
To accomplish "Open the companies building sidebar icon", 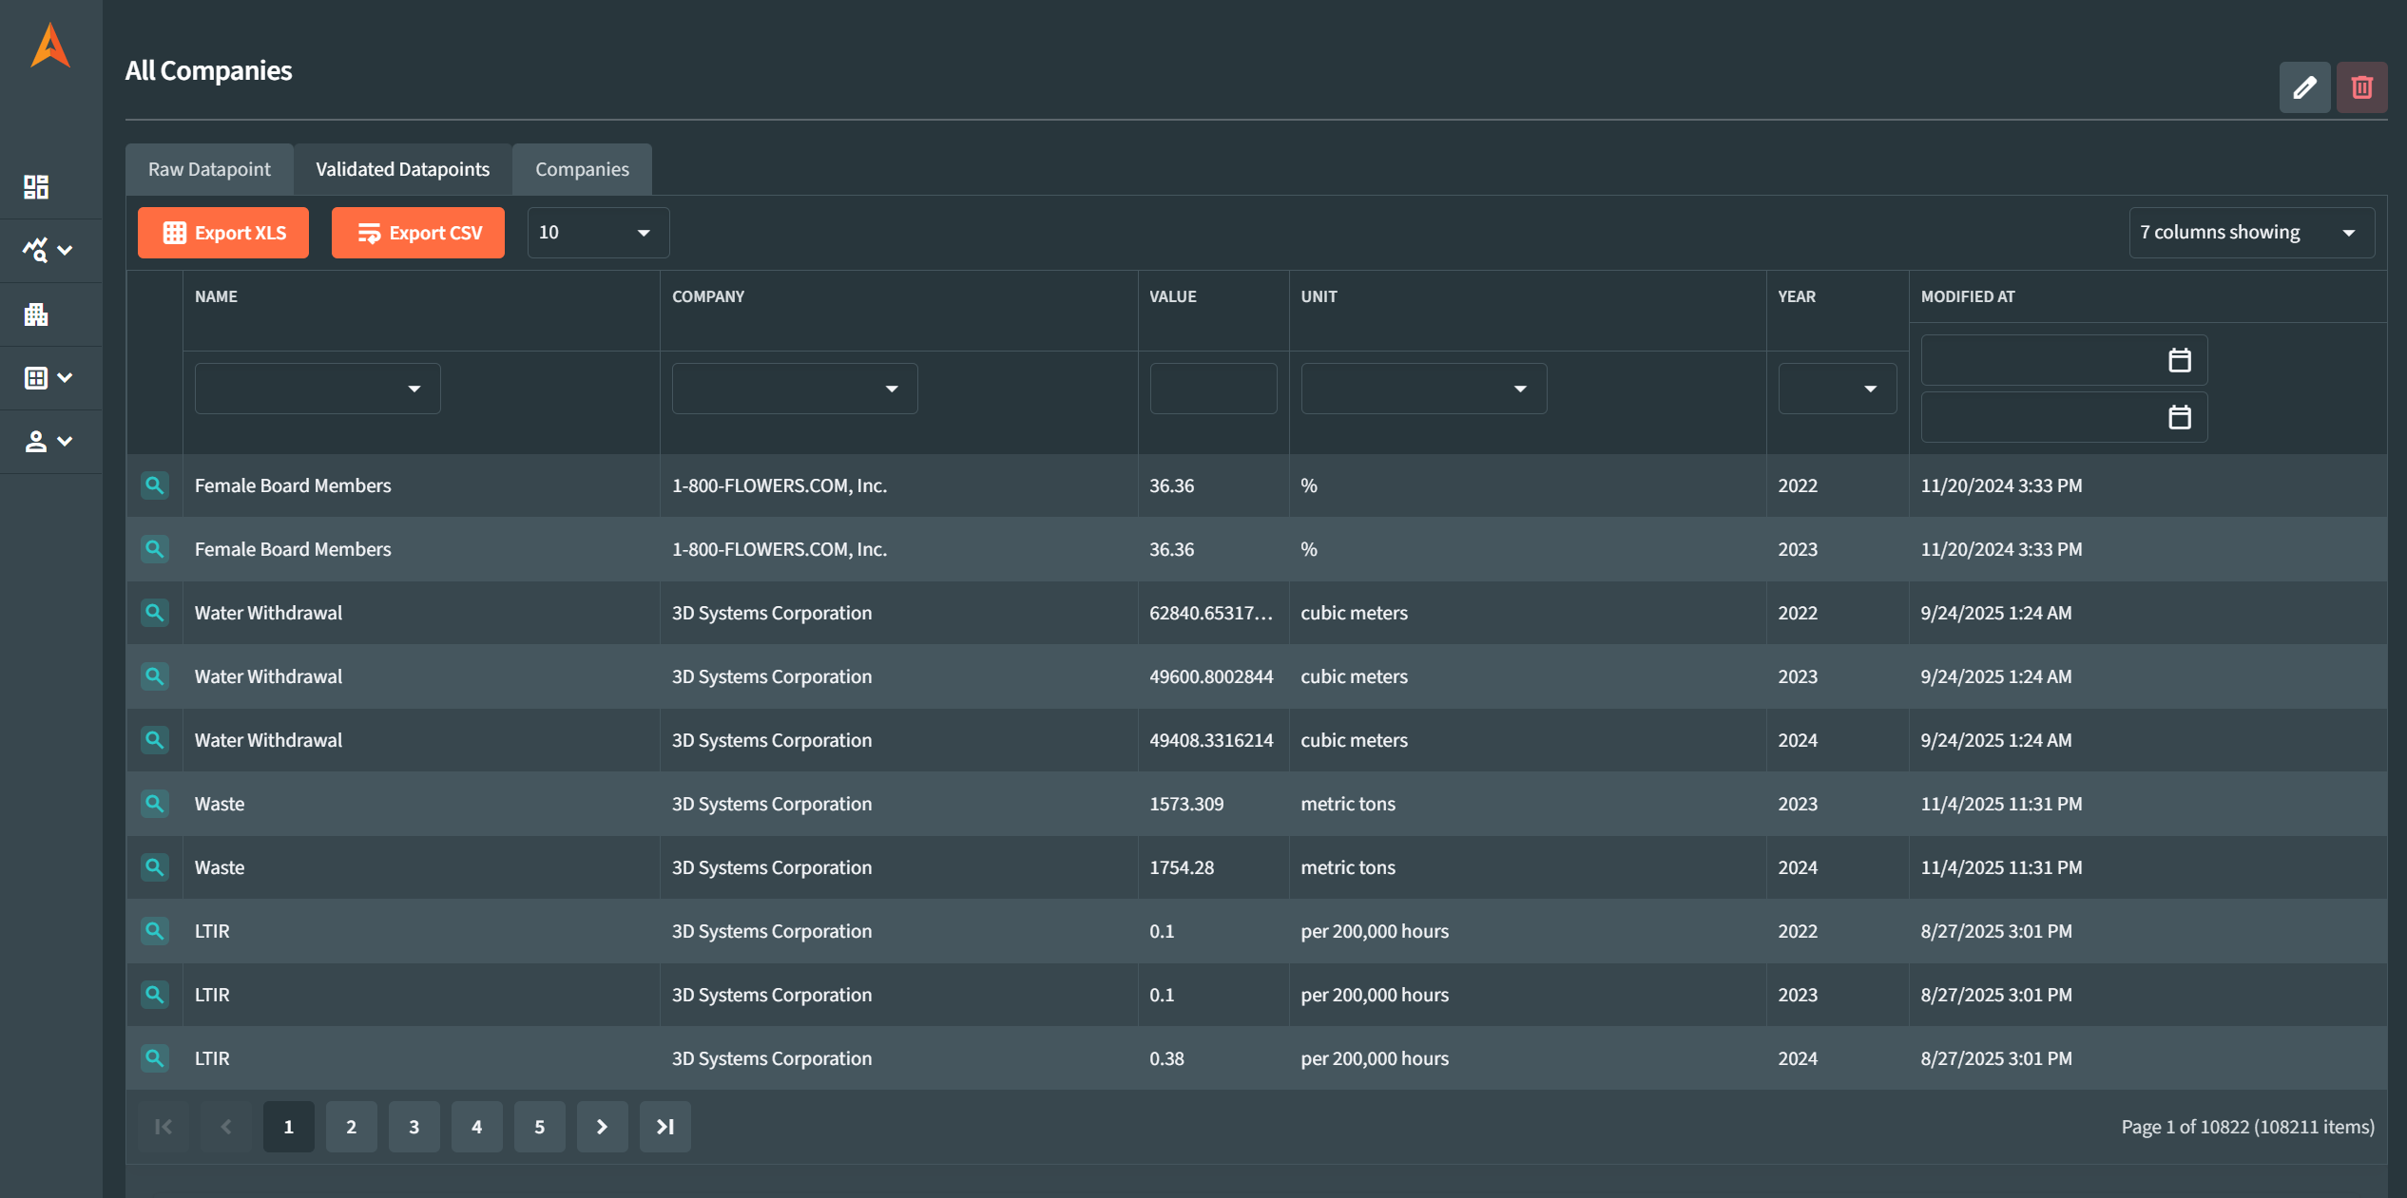I will [36, 314].
